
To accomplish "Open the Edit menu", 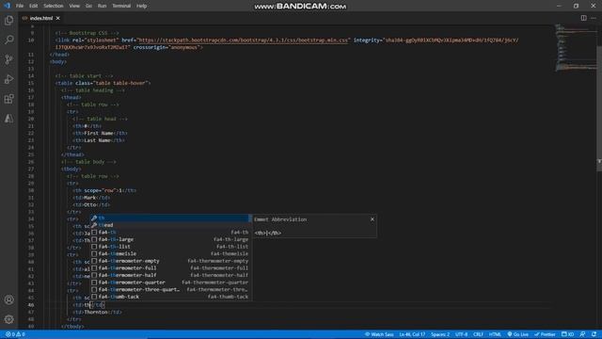I will tap(34, 6).
